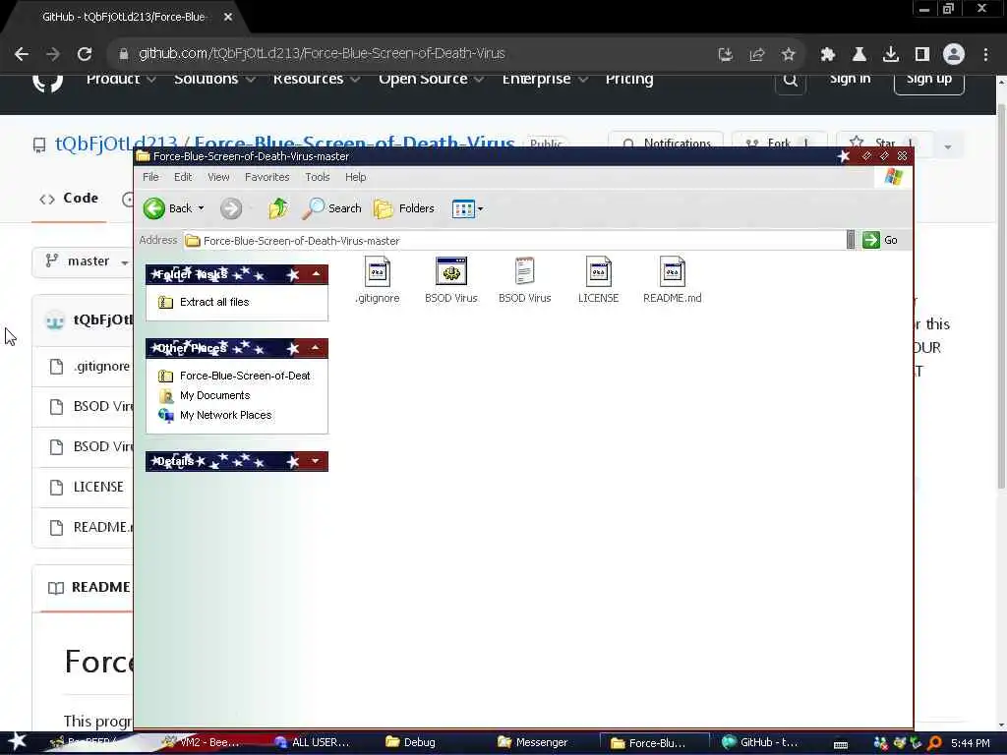Expand the GitHub Resources menu
Image resolution: width=1007 pixels, height=755 pixels.
(x=316, y=79)
